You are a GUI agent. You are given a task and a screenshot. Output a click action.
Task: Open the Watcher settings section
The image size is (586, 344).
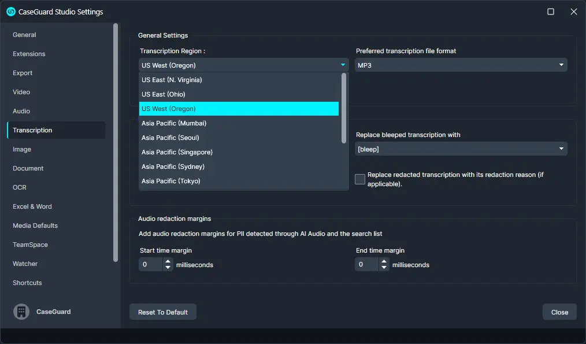point(56,264)
